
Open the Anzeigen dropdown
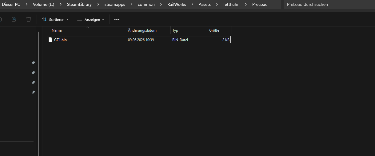point(91,19)
